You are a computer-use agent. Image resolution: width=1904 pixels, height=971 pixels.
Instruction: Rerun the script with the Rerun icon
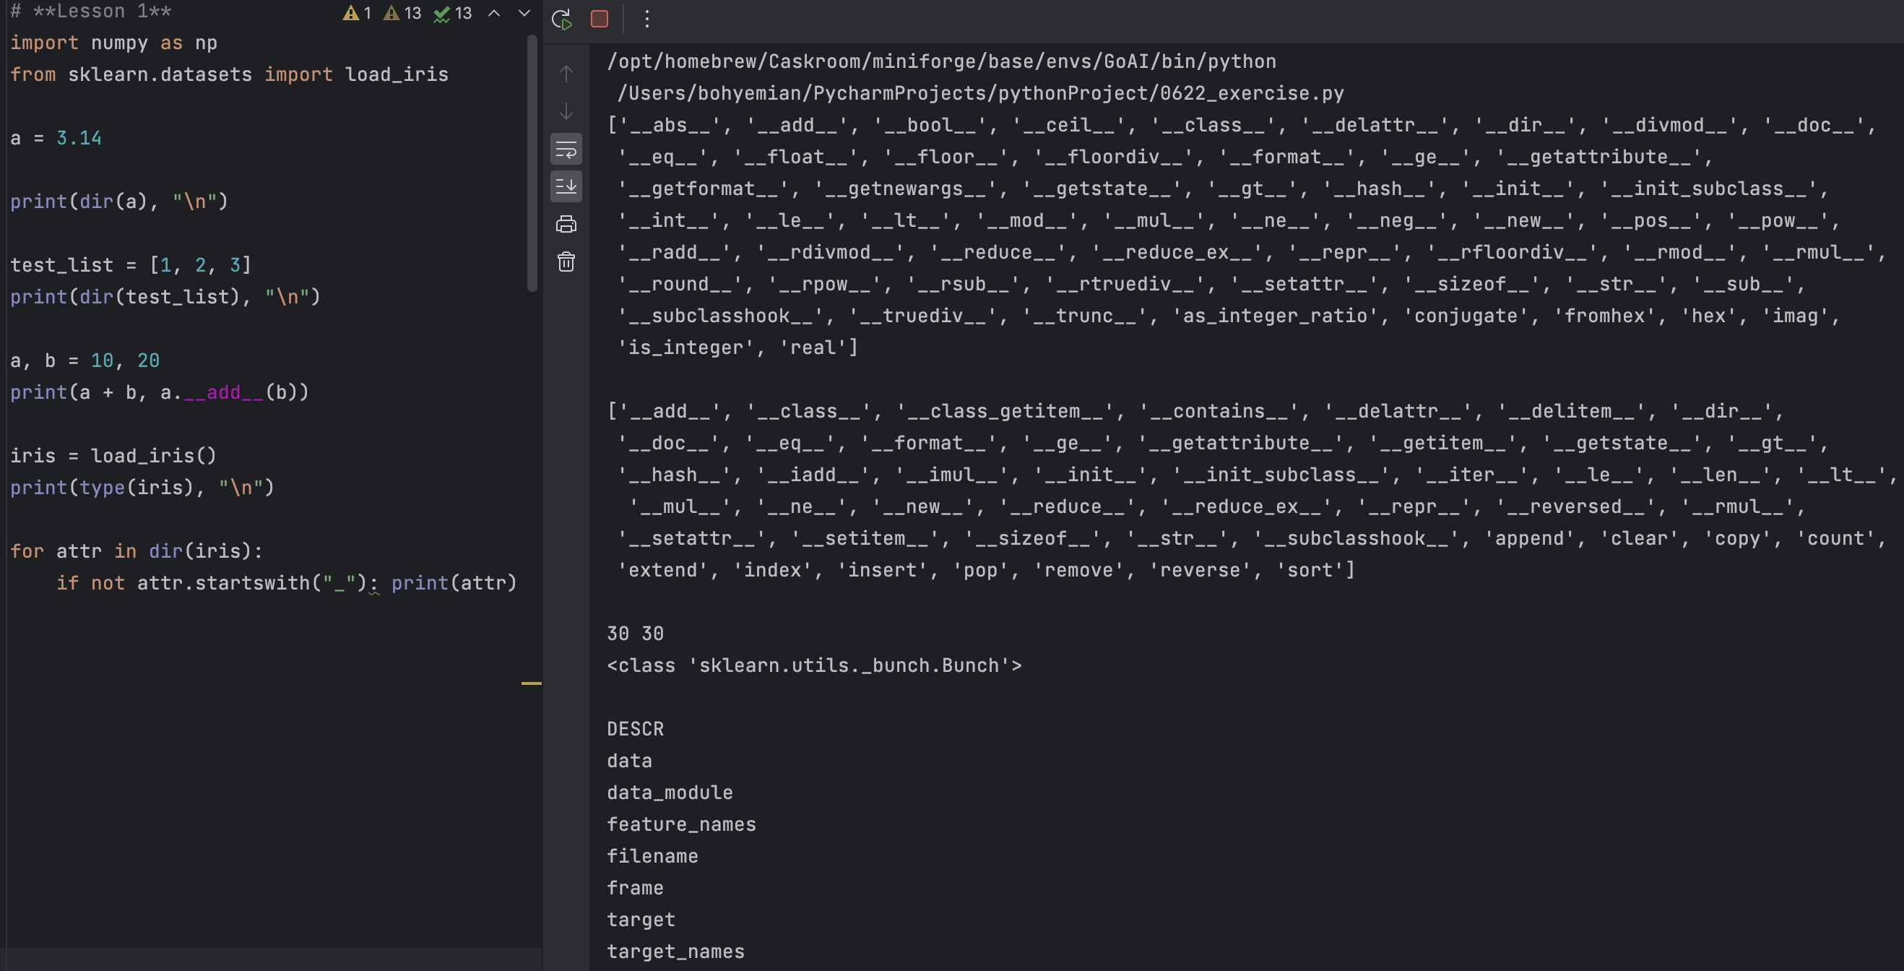[563, 19]
